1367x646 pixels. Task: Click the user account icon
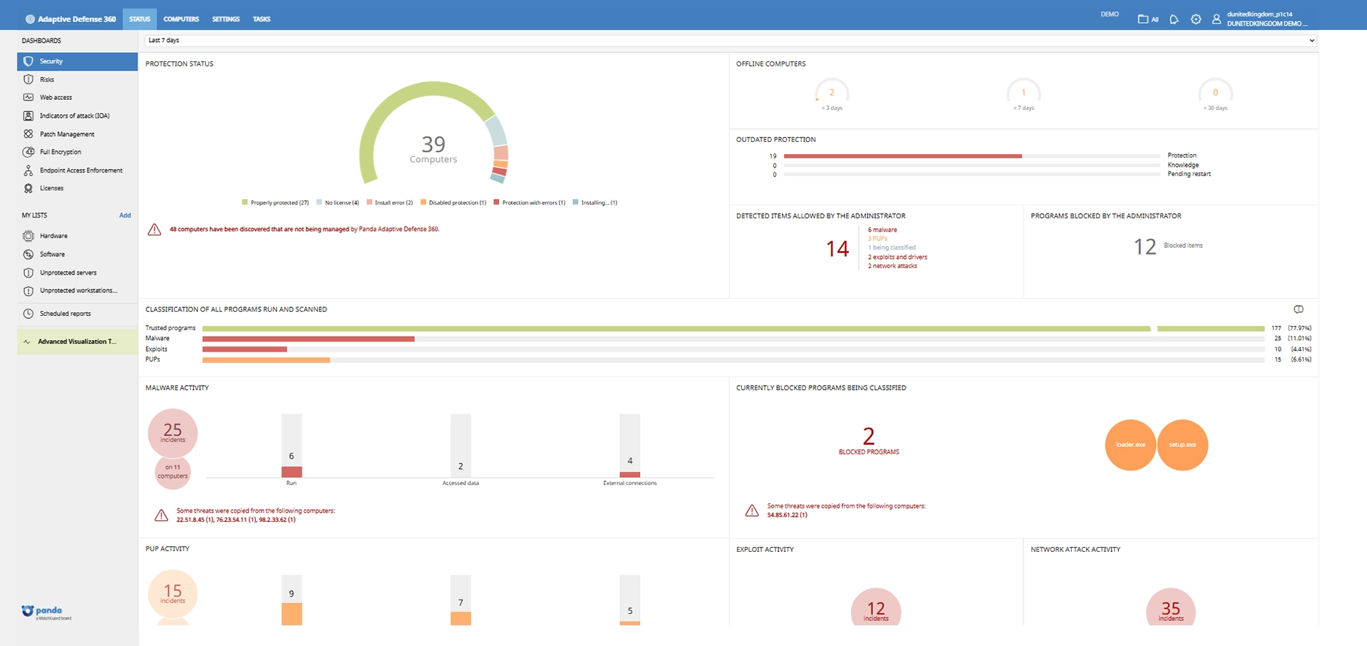1217,19
